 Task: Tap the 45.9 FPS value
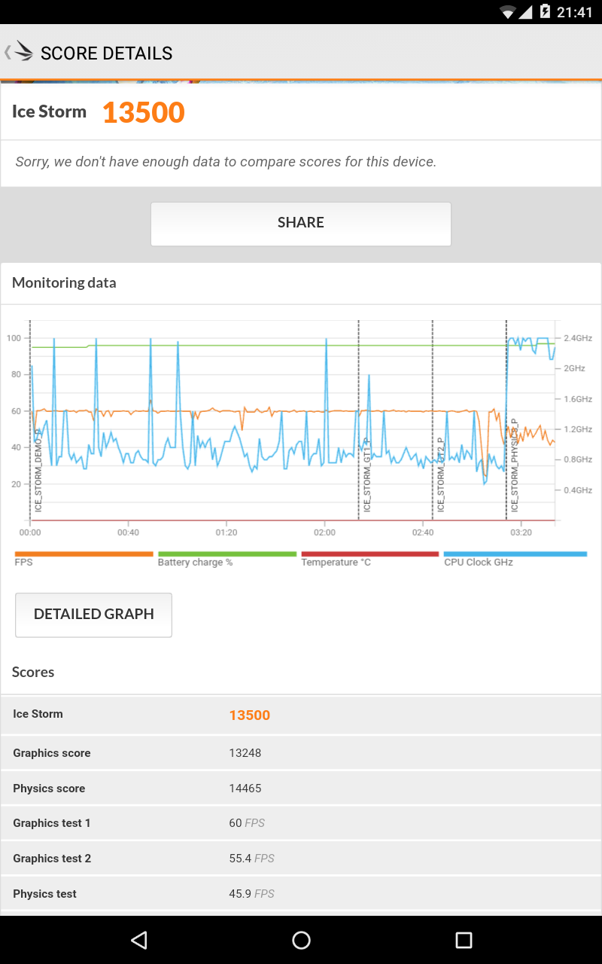(251, 894)
